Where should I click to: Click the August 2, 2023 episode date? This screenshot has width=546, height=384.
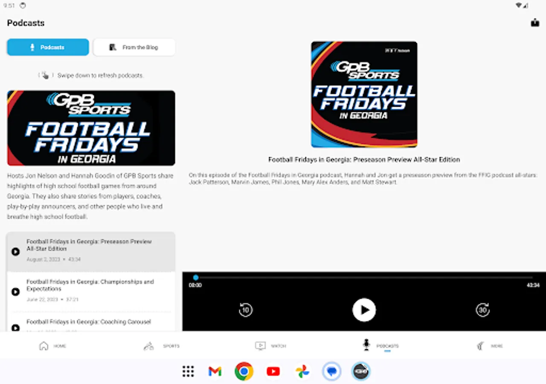(x=43, y=259)
